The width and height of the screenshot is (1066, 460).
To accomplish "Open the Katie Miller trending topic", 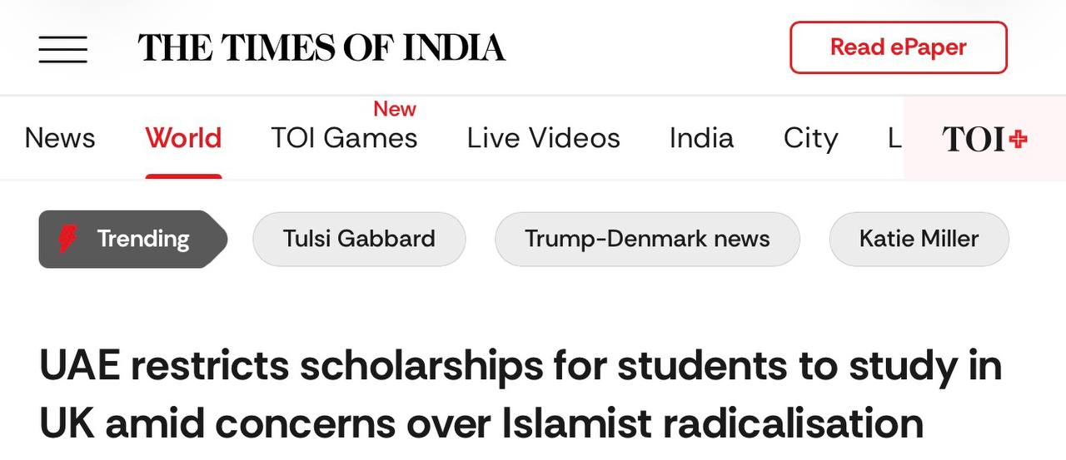I will (919, 240).
